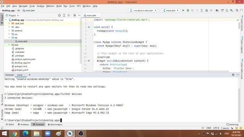Open the TODO tool window
Image resolution: width=244 pixels, height=137 pixels.
click(10, 124)
